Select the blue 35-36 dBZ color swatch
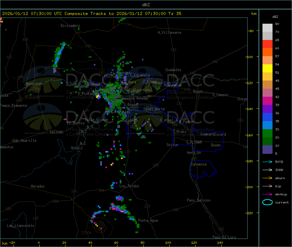Screen dimensions: 292x247 click(267, 117)
